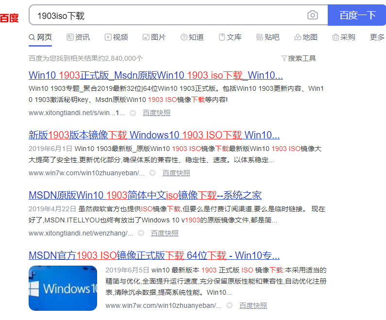Switch to the 资讯 tab
The image size is (386, 320).
78,37
